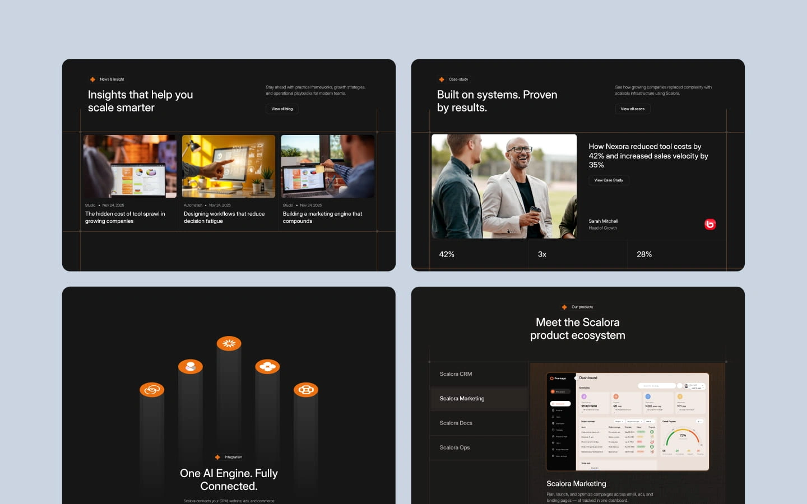This screenshot has height=504, width=807.
Task: Click the name Sarah Mitchell
Action: pyautogui.click(x=603, y=221)
